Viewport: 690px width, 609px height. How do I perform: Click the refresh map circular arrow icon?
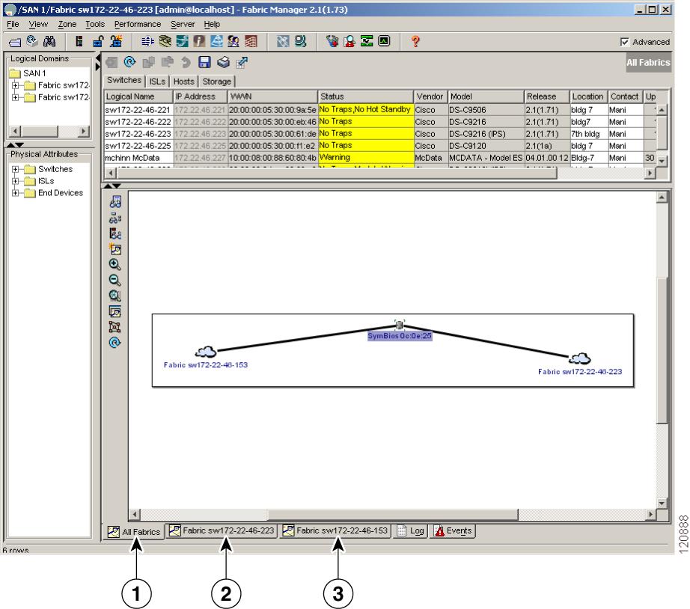pyautogui.click(x=115, y=343)
